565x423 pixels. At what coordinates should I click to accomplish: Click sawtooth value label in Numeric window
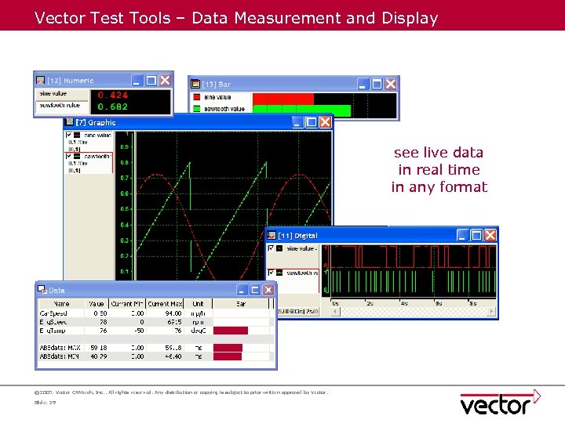click(60, 105)
